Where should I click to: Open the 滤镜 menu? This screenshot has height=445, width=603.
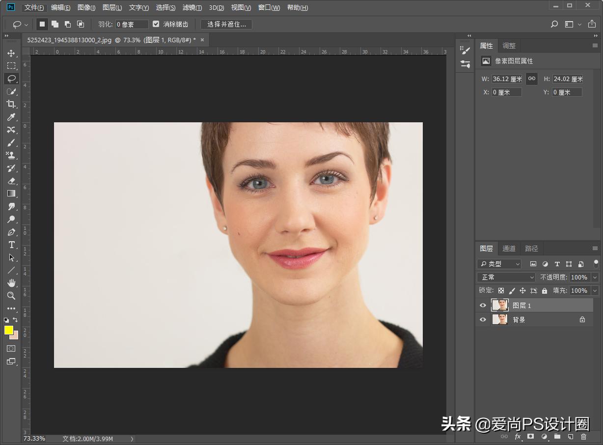pos(192,8)
